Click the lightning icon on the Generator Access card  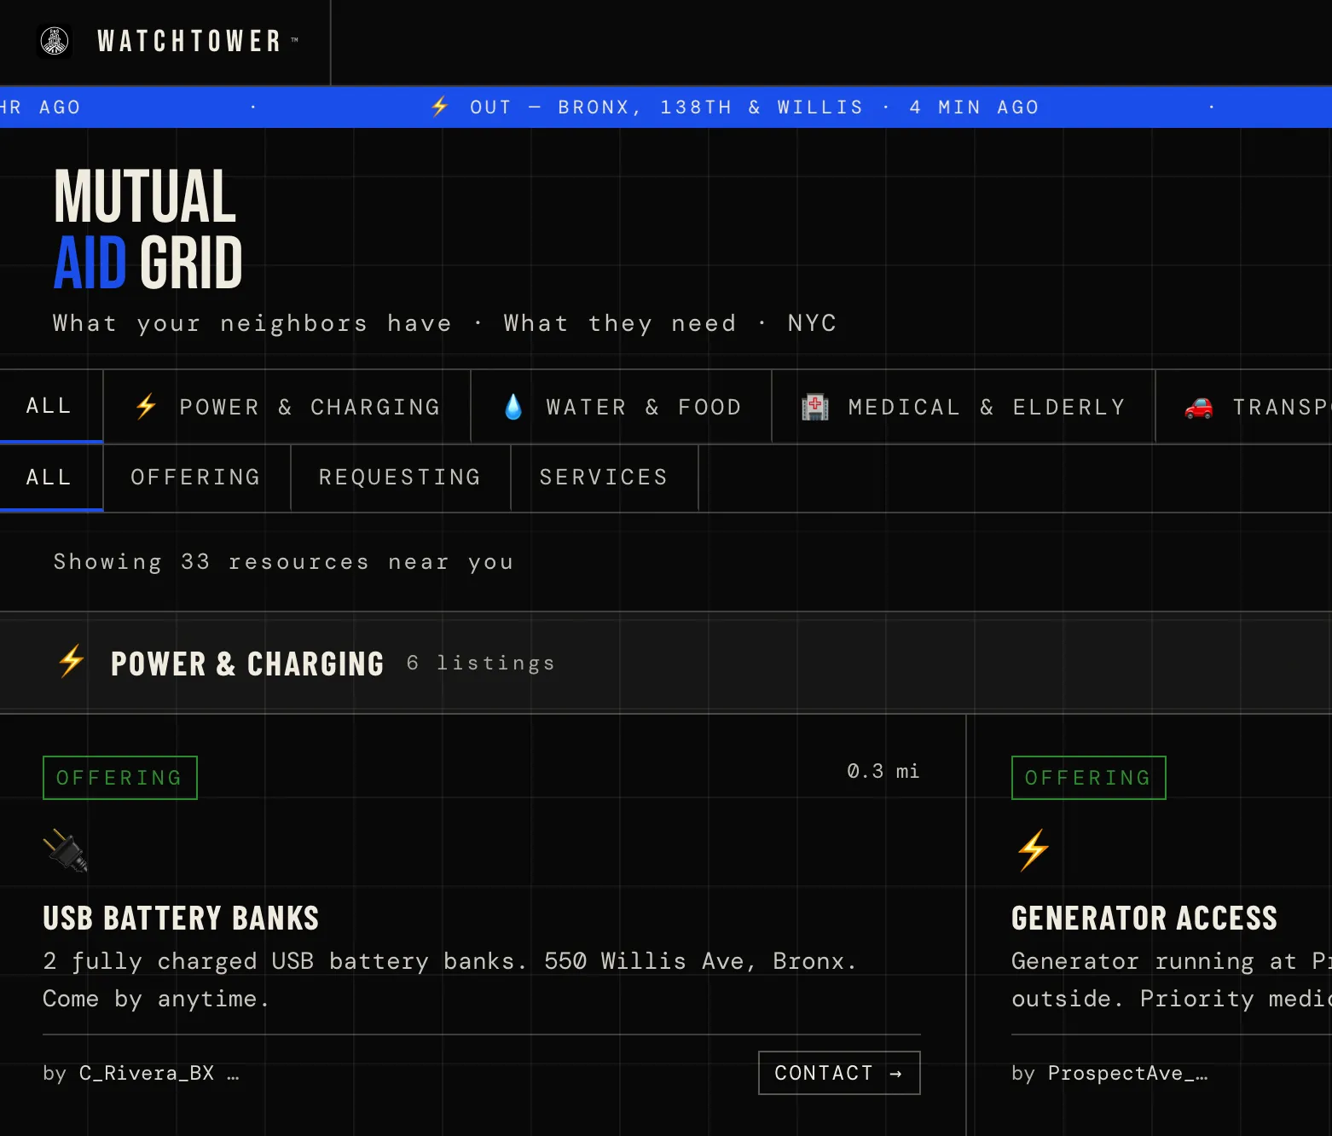click(x=1033, y=850)
